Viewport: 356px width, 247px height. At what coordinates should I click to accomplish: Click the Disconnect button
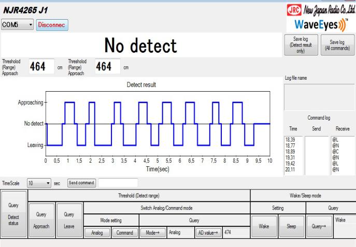point(52,25)
